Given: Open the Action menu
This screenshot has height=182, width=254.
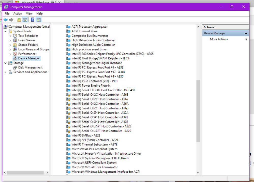Looking at the screenshot, I should point(18,14).
